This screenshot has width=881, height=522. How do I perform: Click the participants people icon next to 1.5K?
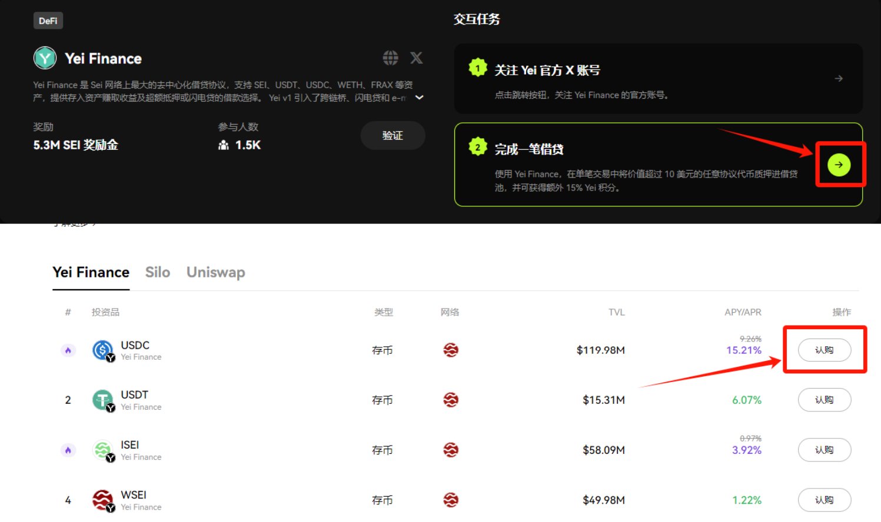(224, 145)
